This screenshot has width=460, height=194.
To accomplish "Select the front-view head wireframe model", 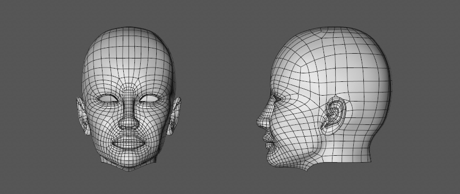I will [x=129, y=99].
